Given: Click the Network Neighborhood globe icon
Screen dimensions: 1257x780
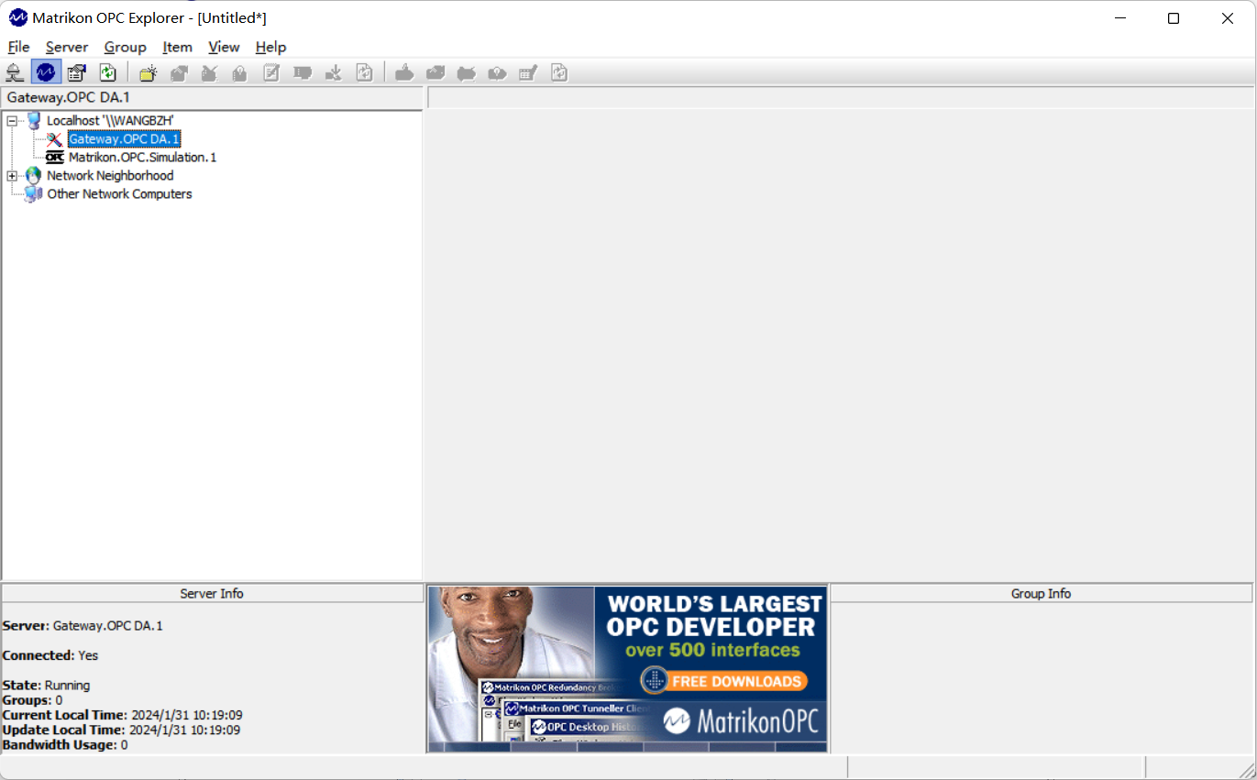Looking at the screenshot, I should 33,175.
